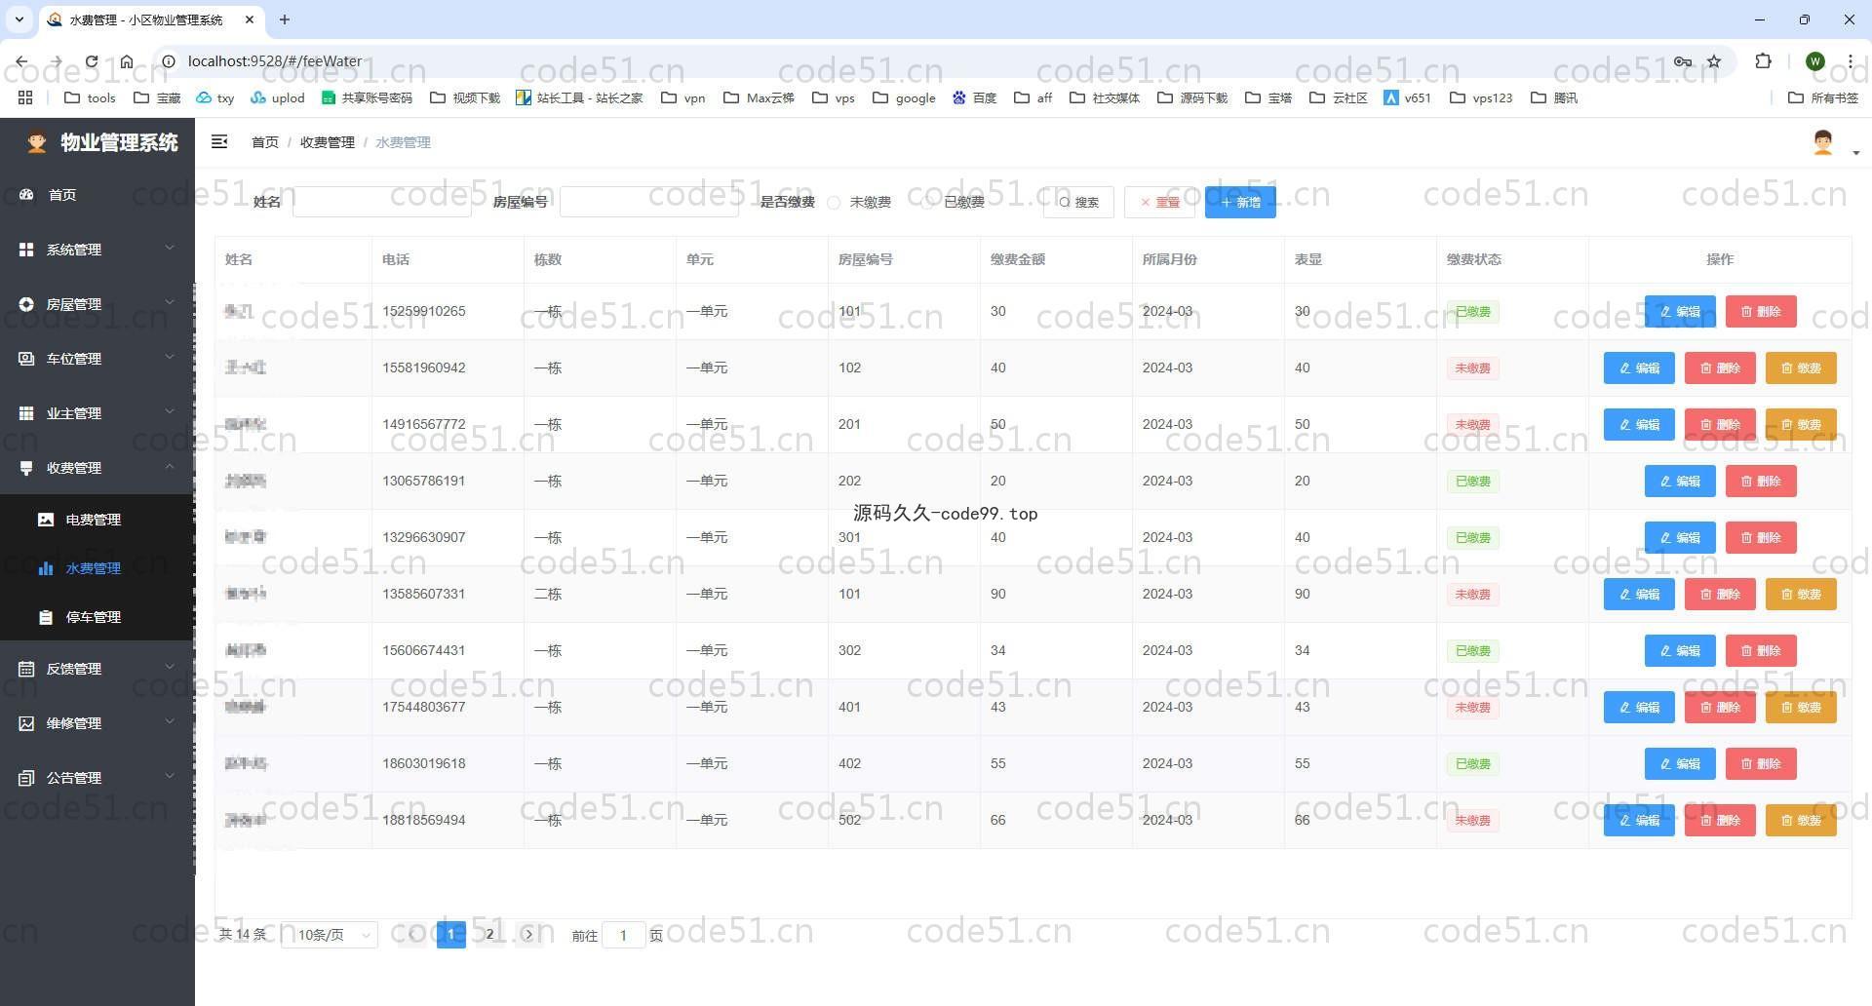The width and height of the screenshot is (1872, 1006).
Task: Open the 首页 sidebar item
Action: pos(62,195)
